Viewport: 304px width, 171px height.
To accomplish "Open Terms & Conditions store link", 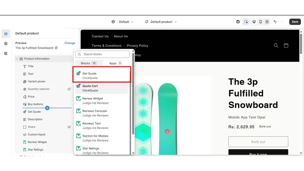I will click(x=107, y=46).
